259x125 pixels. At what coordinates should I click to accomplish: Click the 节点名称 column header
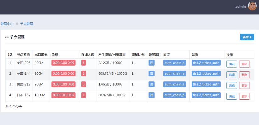(23, 55)
